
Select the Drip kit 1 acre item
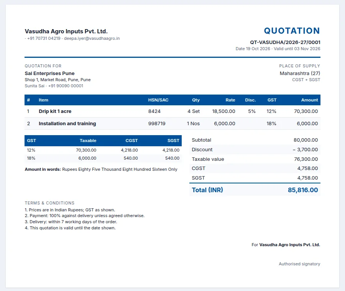tap(55, 111)
